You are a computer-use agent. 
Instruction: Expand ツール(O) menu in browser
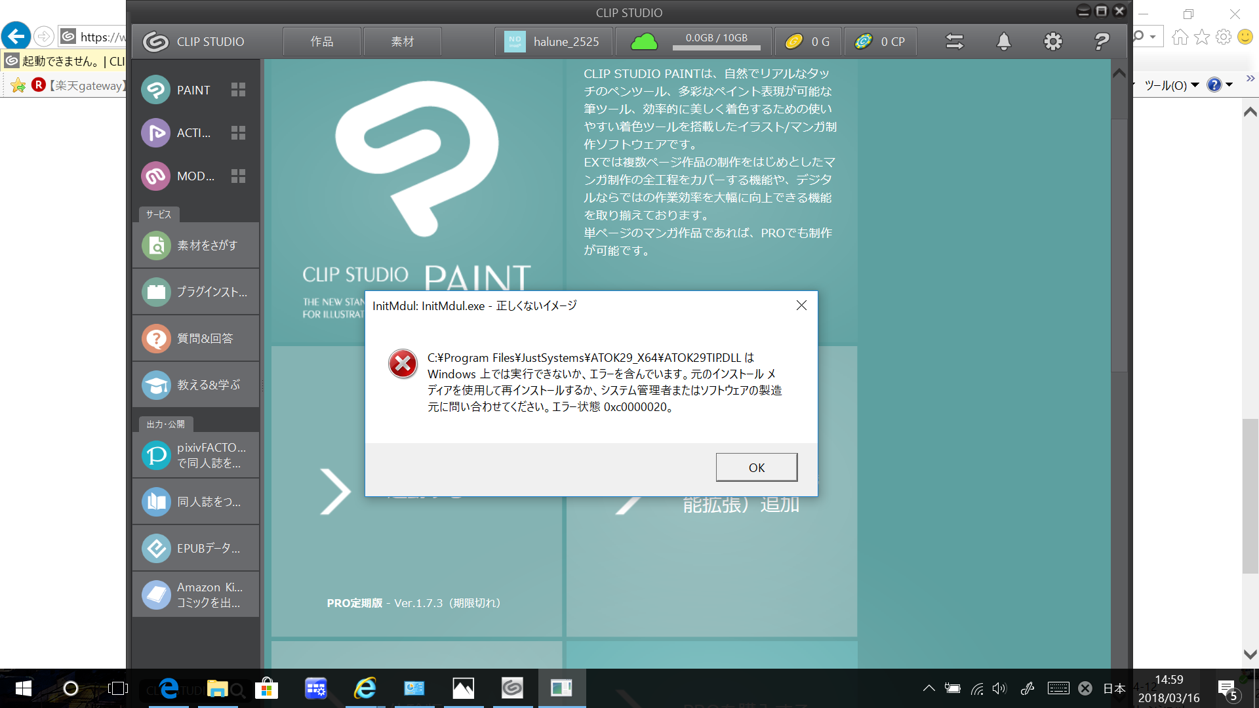(1171, 85)
